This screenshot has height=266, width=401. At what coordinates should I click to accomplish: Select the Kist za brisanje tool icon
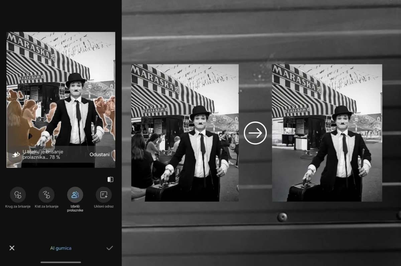(46, 195)
